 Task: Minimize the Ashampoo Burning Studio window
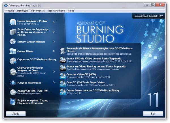tap(147, 5)
